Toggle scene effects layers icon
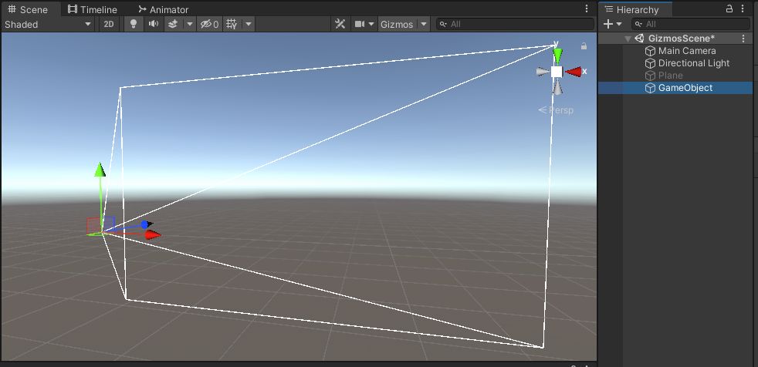 pos(173,24)
